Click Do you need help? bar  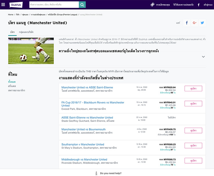coord(107,173)
